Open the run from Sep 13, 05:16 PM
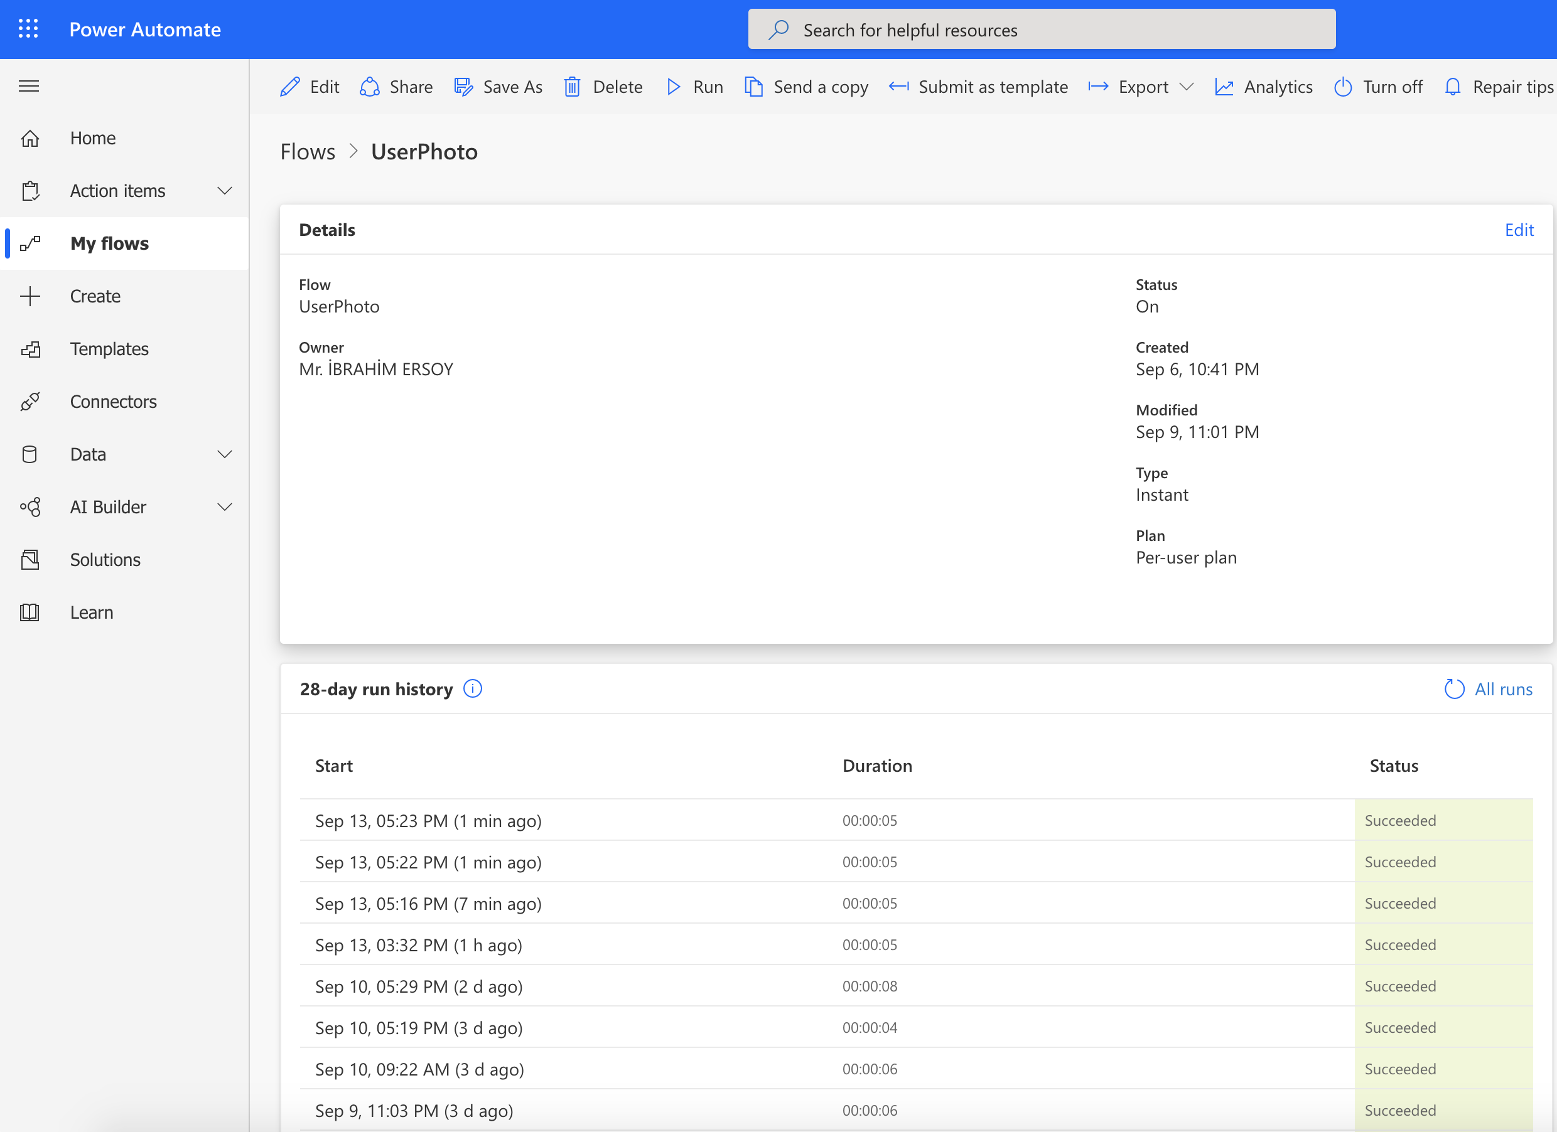The width and height of the screenshot is (1557, 1132). click(x=916, y=904)
